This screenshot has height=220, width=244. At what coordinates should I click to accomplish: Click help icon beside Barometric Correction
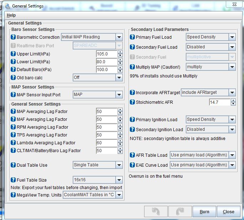coord(14,37)
